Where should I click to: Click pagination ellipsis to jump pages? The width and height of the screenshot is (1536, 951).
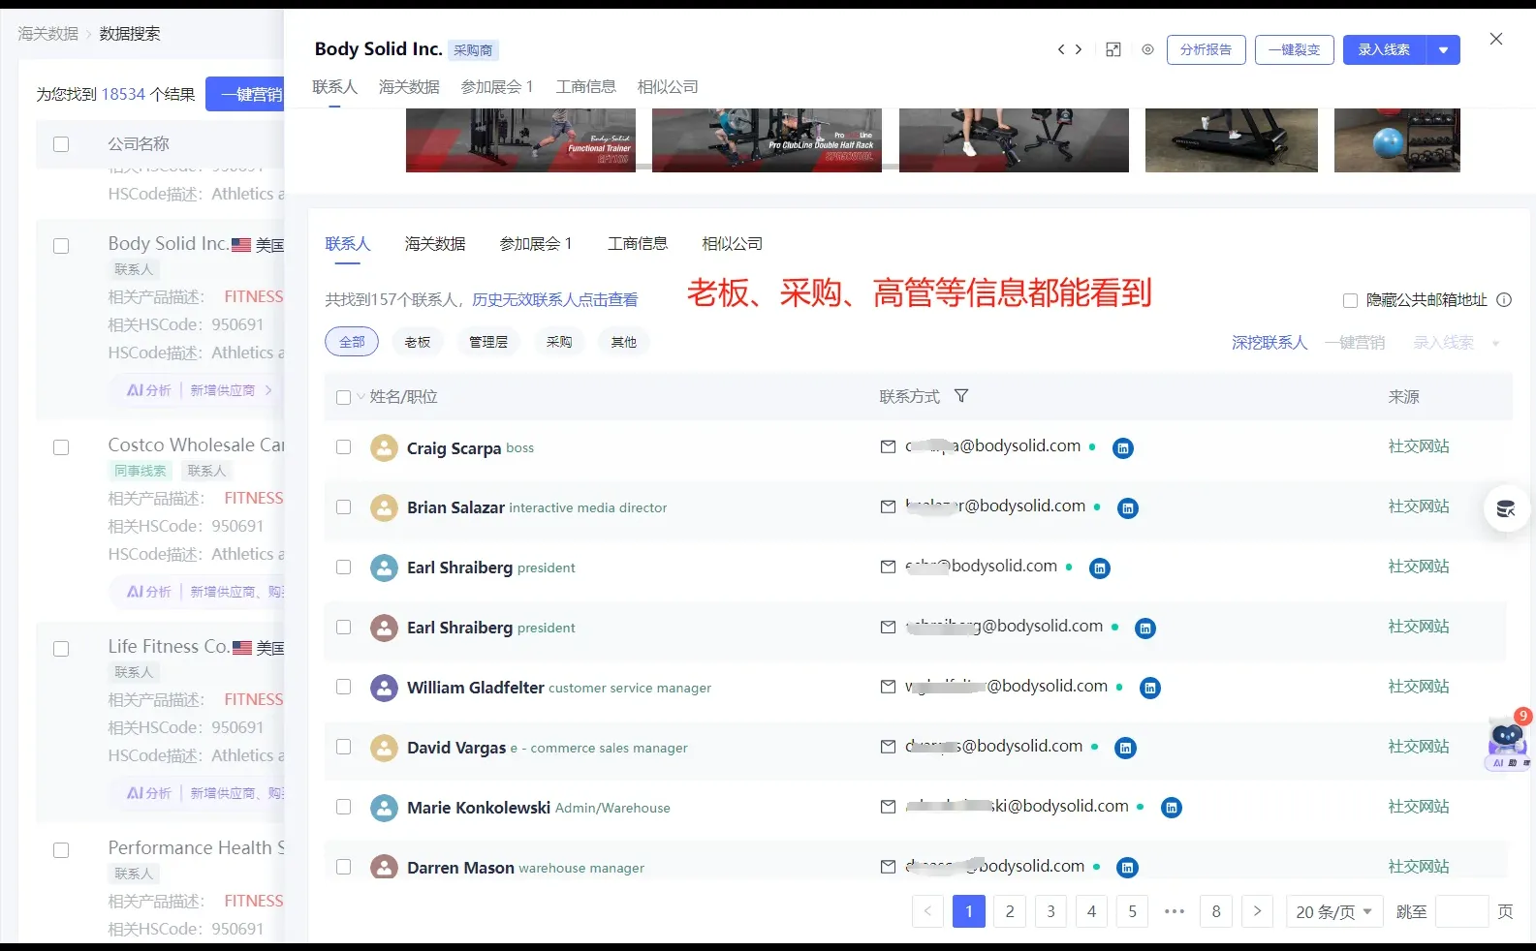point(1175,911)
